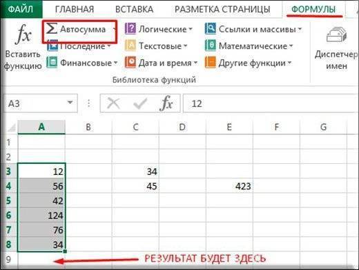Screen dimensions: 359x270
Task: Select column A header
Action: coord(41,127)
